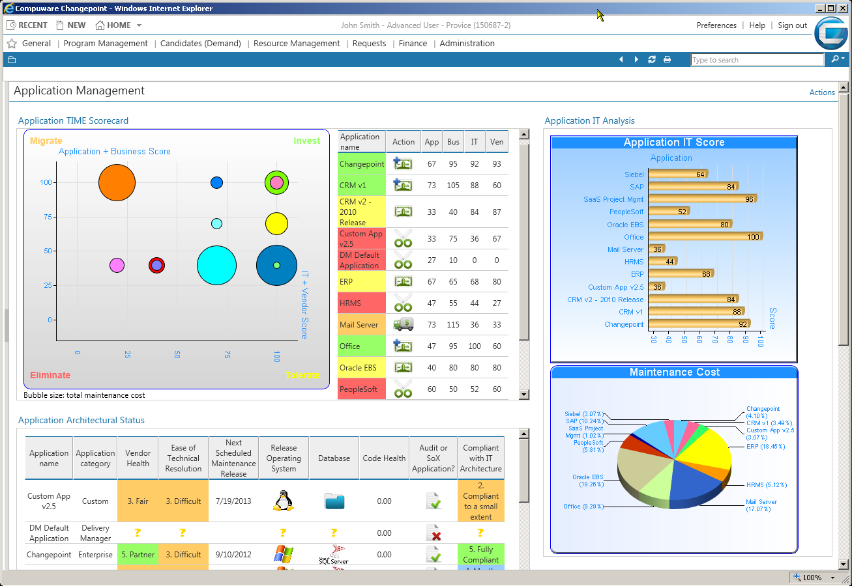Click the CRM v1 row action icon
Screen dimensions: 852x586
click(x=403, y=186)
